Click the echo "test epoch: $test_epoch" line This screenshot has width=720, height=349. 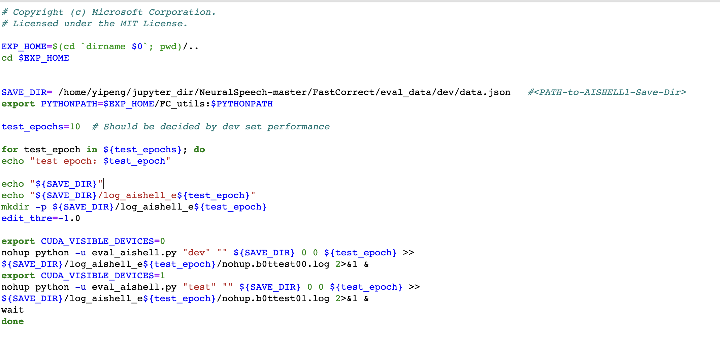(x=86, y=161)
